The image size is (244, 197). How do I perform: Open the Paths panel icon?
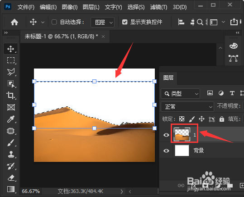click(x=233, y=58)
